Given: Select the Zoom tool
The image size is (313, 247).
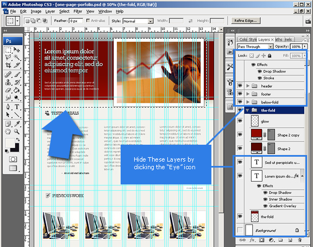Looking at the screenshot, I should click(x=17, y=132).
